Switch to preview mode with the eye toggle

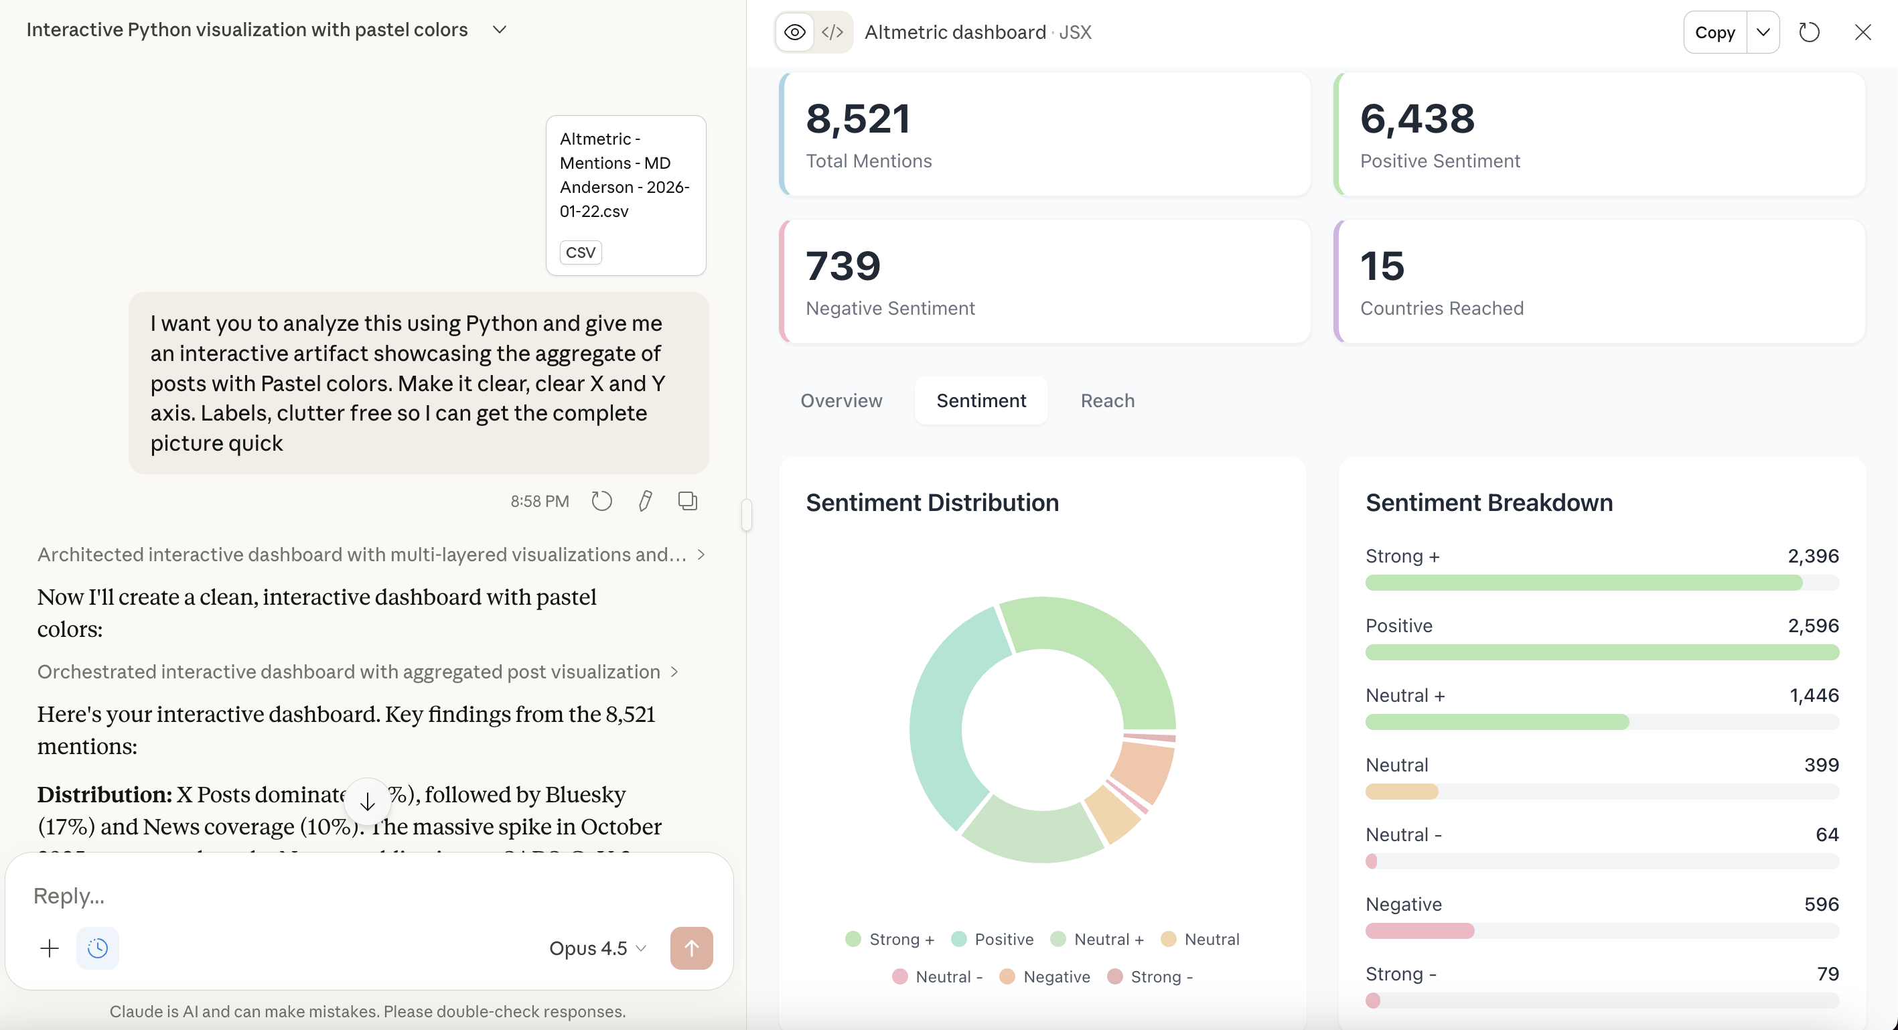794,31
